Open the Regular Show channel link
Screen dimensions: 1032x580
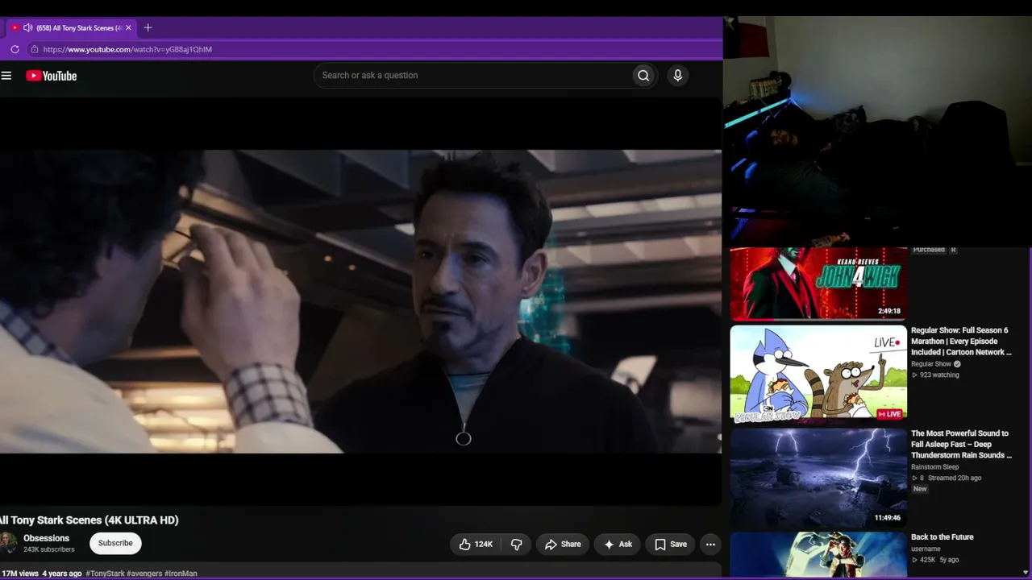click(931, 364)
